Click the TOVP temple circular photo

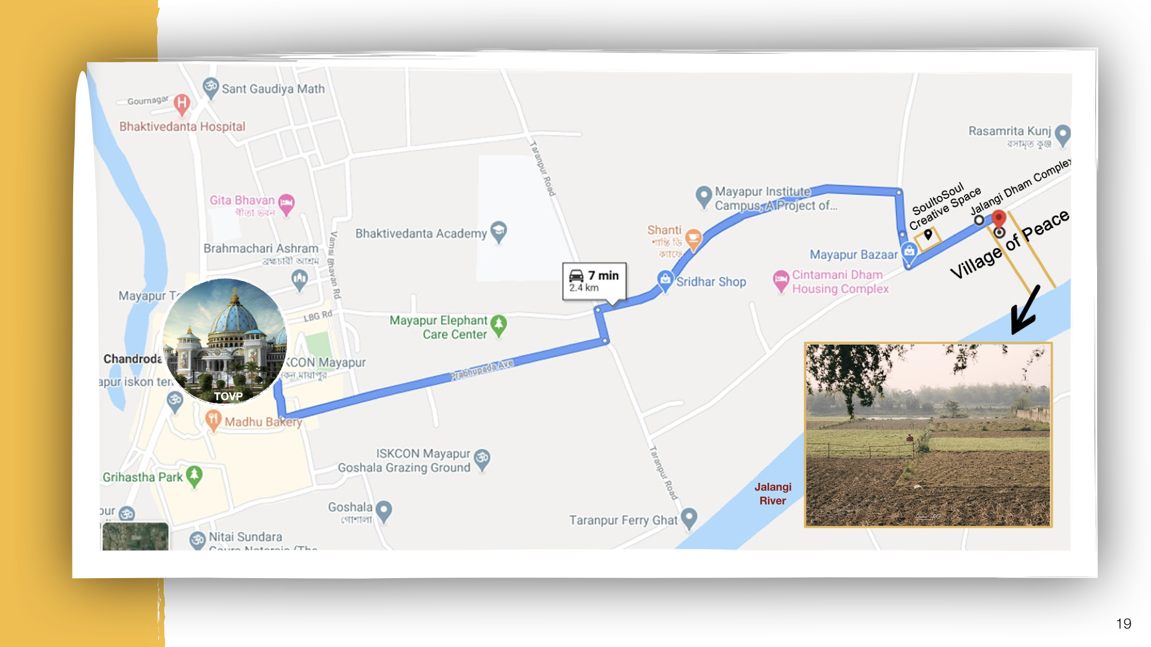(x=225, y=341)
